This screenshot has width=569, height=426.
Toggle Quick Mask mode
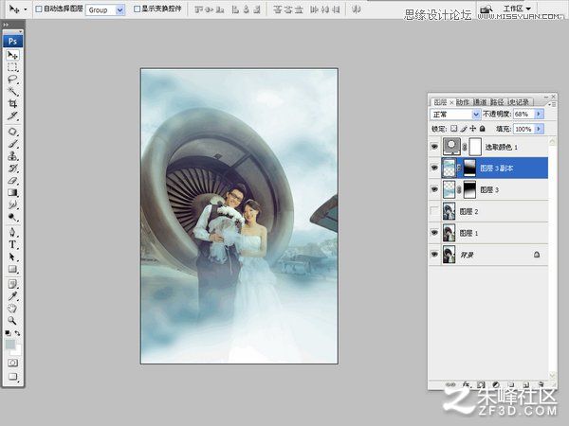[12, 363]
